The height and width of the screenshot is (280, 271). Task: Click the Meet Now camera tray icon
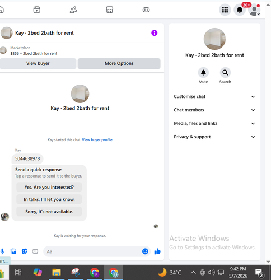click(203, 273)
